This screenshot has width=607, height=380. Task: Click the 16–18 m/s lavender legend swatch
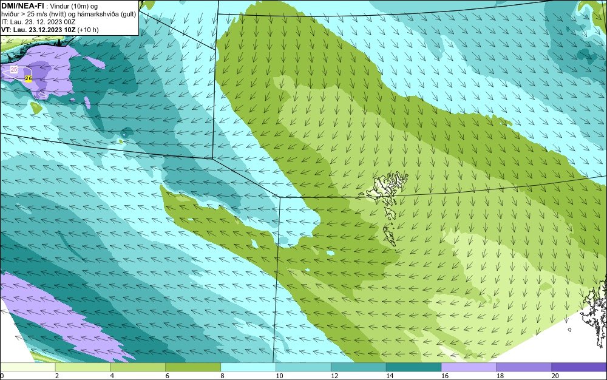pyautogui.click(x=469, y=367)
